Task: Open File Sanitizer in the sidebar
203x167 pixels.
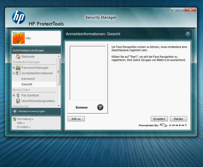Action: (x=30, y=95)
